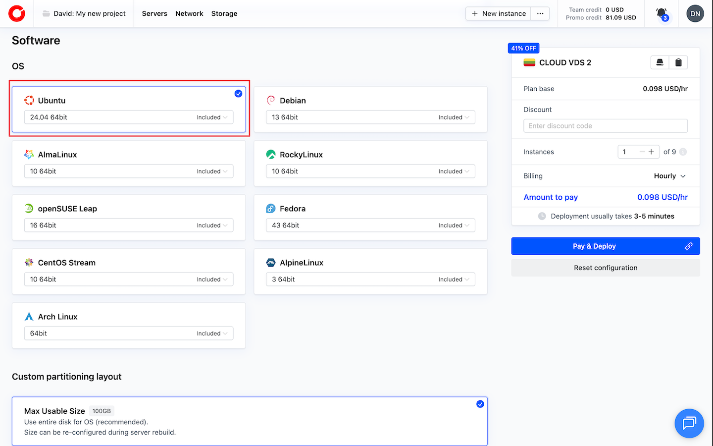
Task: Click the clipboard icon beside CLOUD VDS 2
Action: pos(678,62)
